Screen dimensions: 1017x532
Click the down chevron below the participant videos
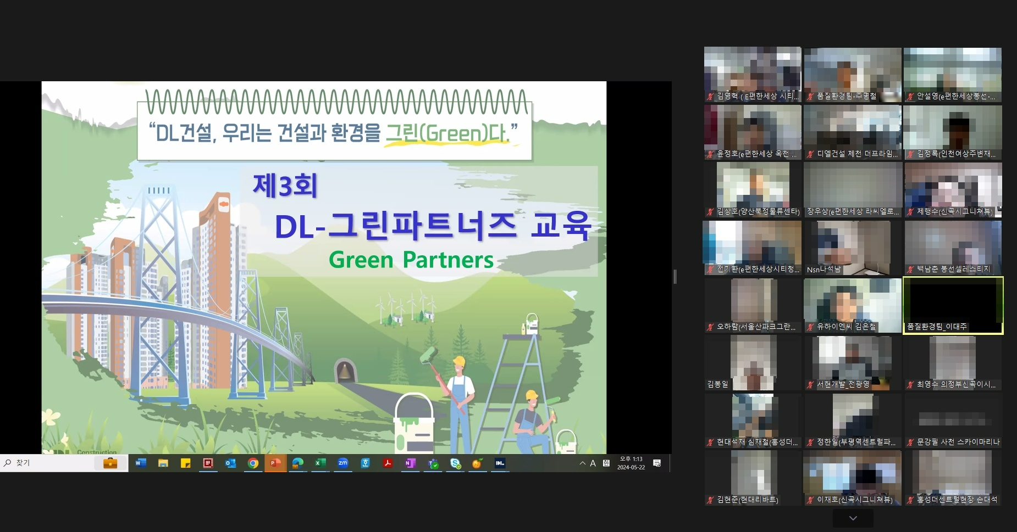[852, 518]
